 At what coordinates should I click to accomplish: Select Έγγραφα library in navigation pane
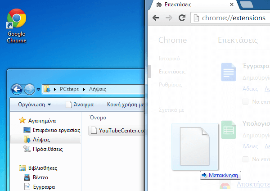tap(44, 187)
